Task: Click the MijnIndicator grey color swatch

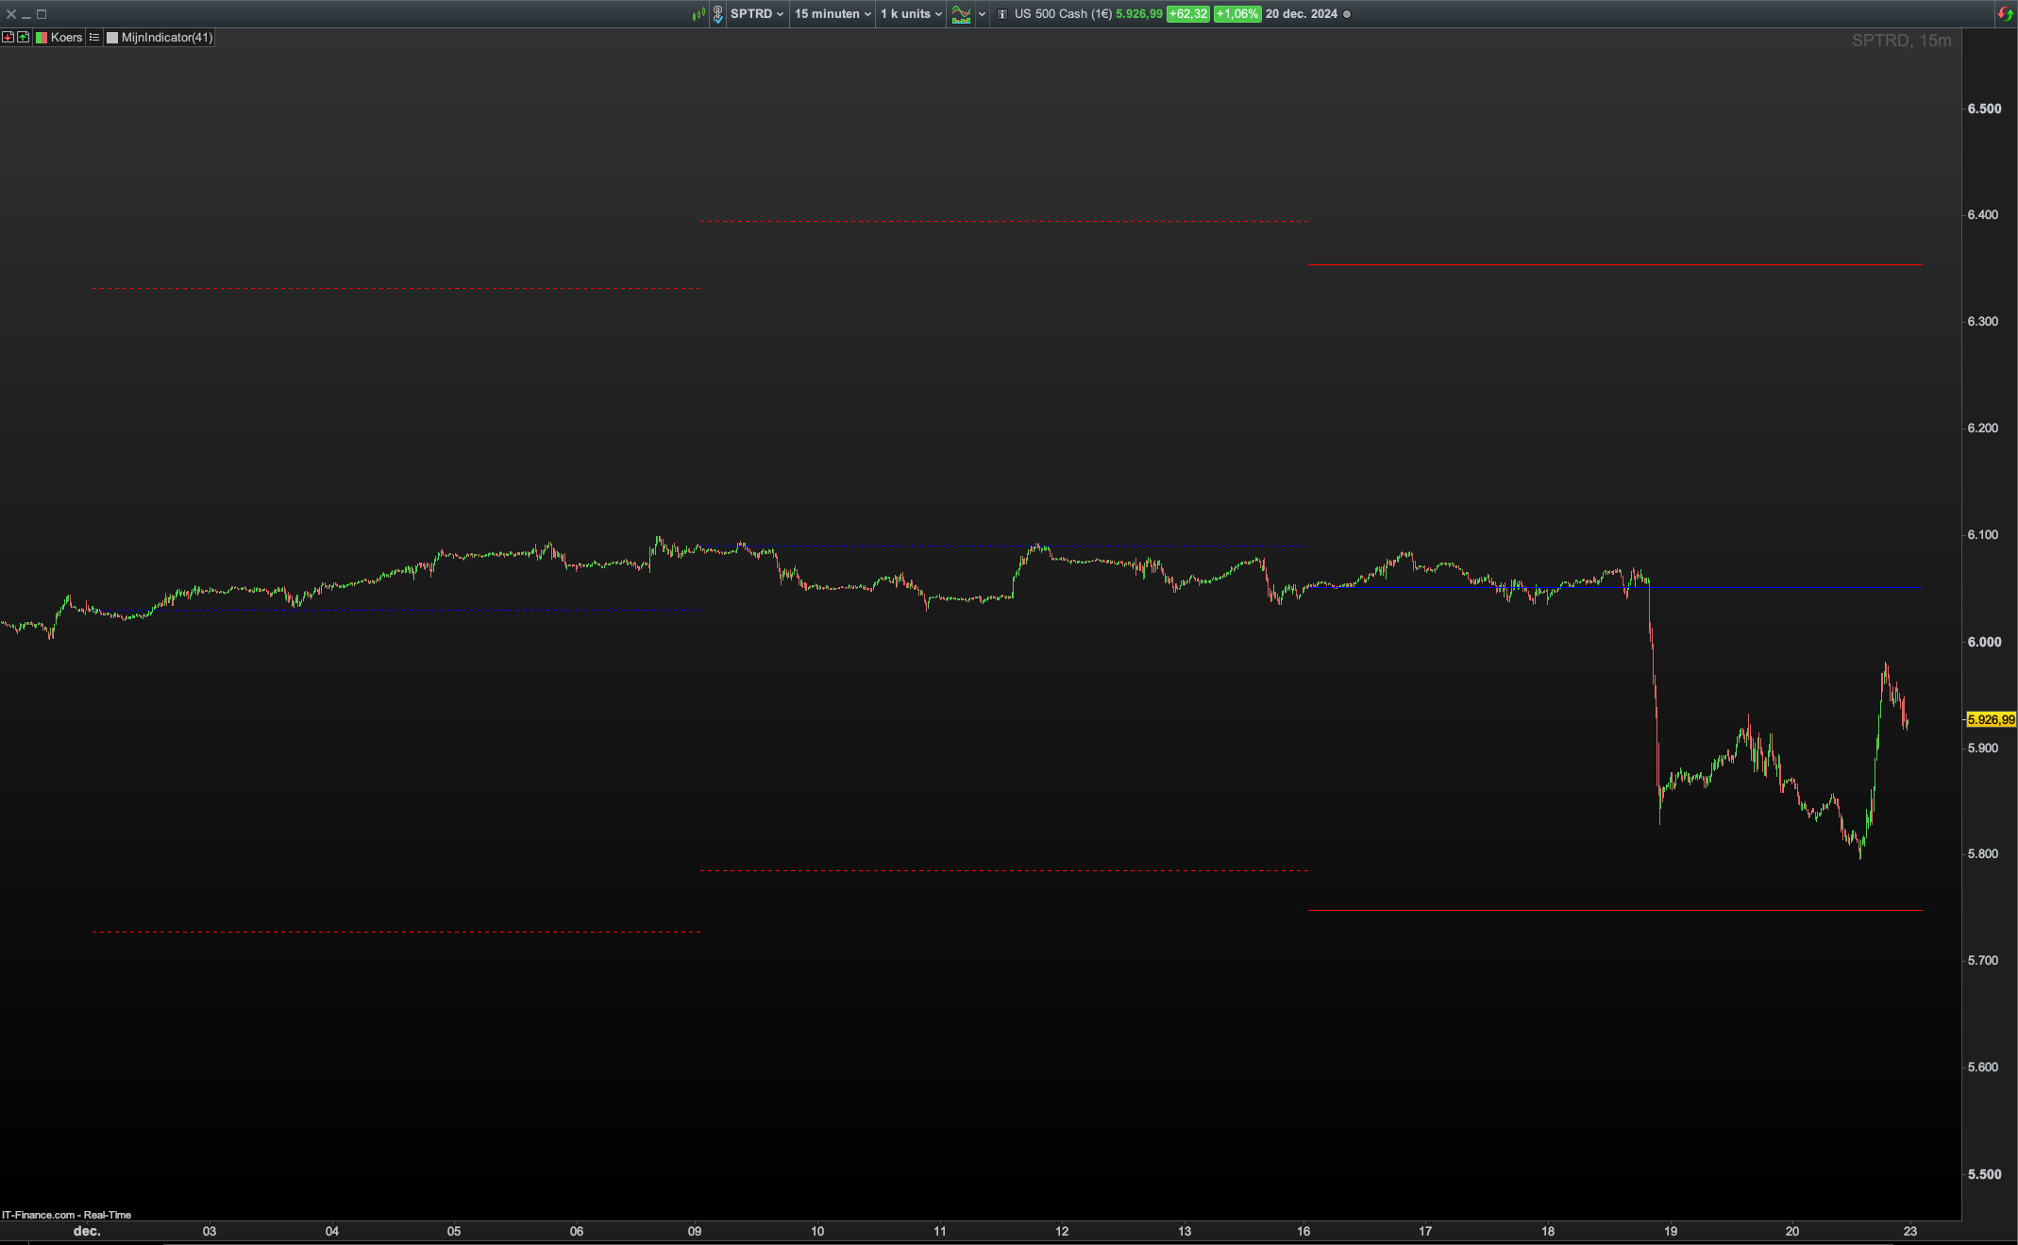Action: 112,38
